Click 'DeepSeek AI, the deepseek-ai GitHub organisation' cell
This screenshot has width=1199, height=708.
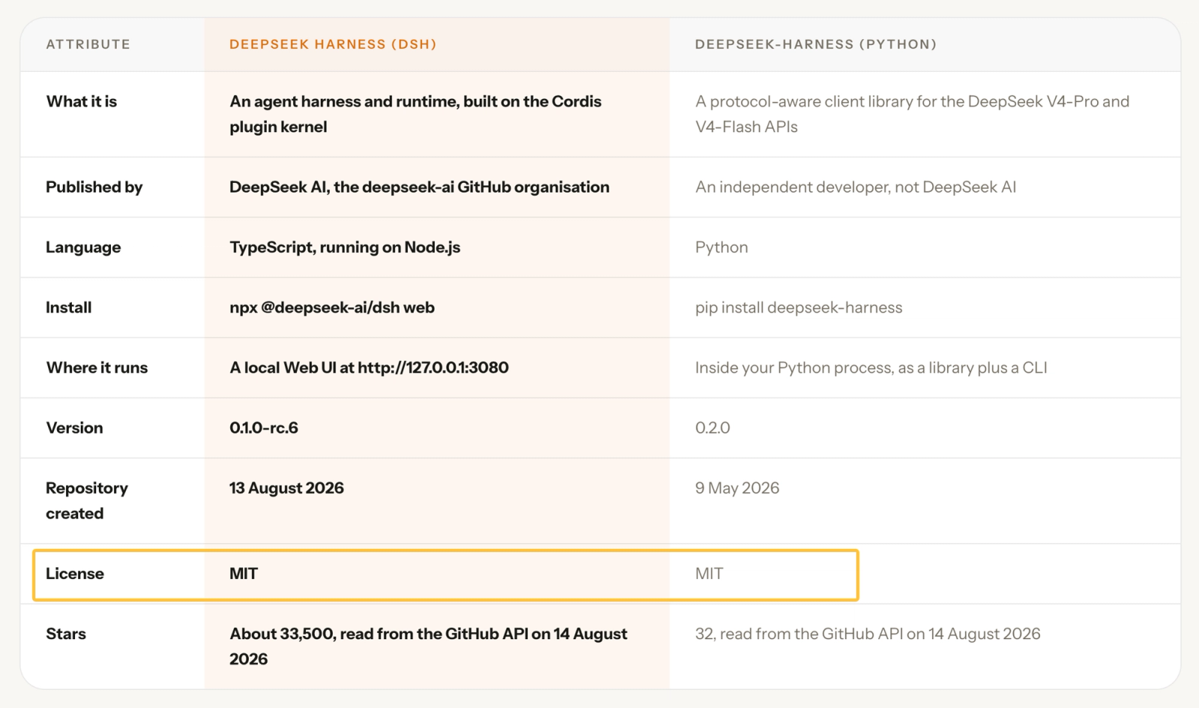pos(419,187)
